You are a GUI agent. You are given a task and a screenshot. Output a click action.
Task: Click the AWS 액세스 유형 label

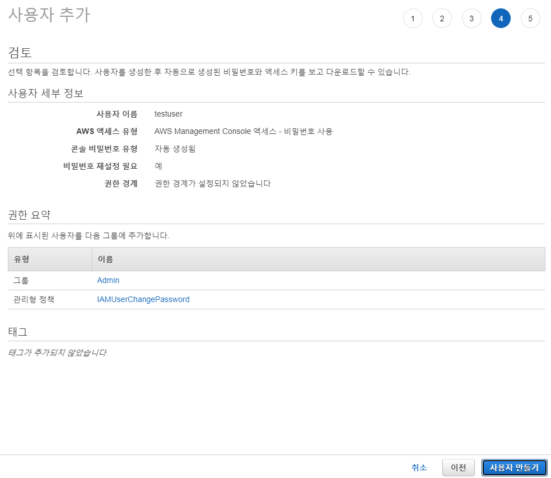[x=107, y=131]
